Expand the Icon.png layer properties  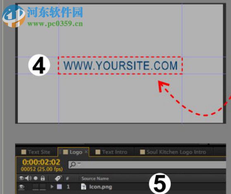(52, 187)
